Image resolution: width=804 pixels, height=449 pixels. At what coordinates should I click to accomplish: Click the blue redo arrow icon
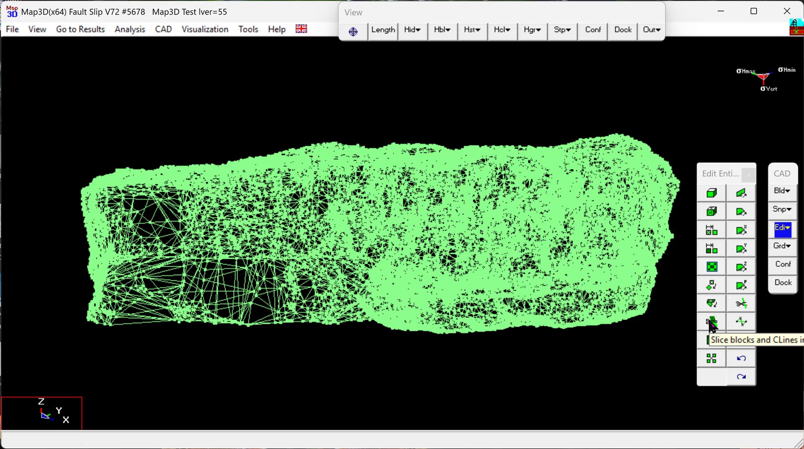[x=741, y=377]
